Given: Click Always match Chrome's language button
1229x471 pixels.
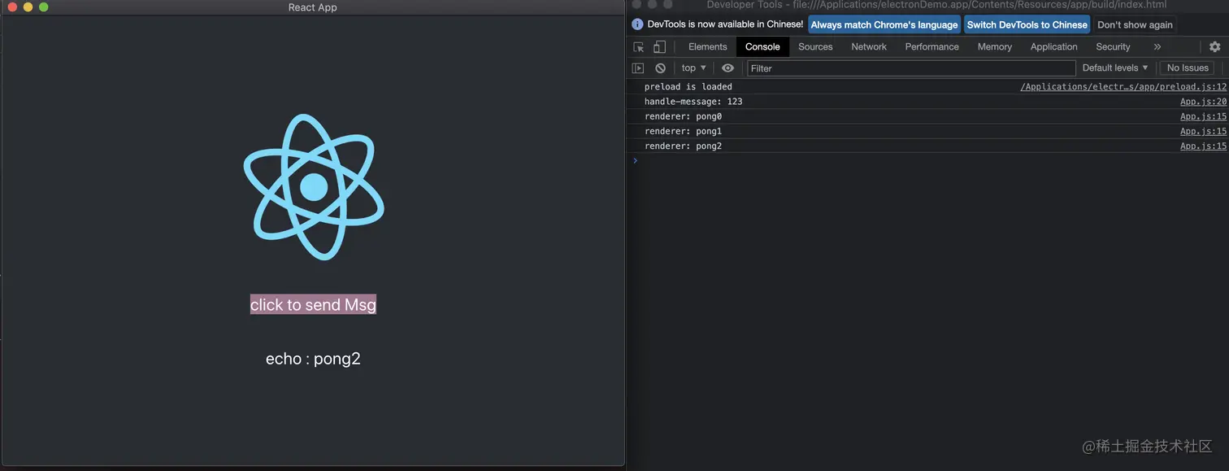Looking at the screenshot, I should pyautogui.click(x=884, y=24).
